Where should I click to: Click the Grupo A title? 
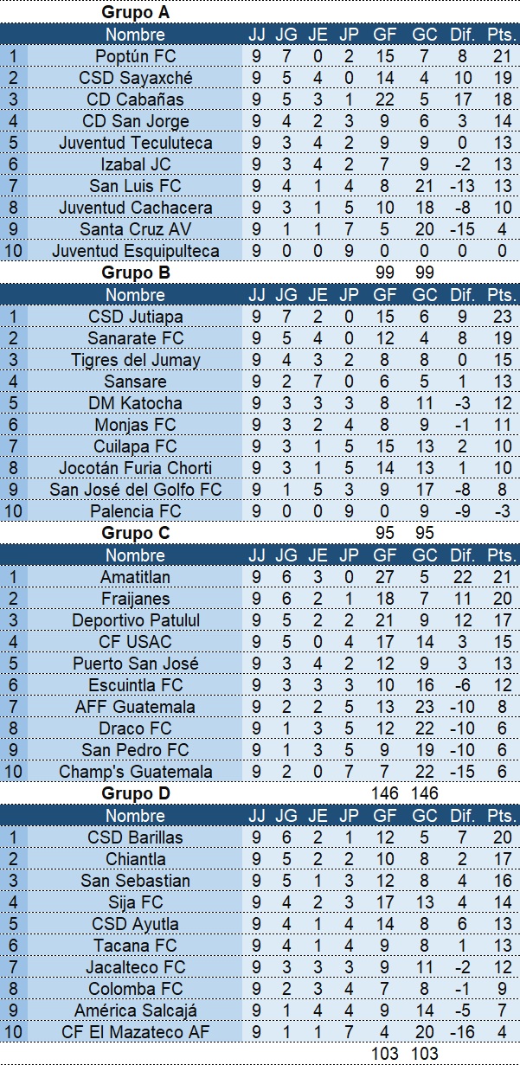(136, 12)
